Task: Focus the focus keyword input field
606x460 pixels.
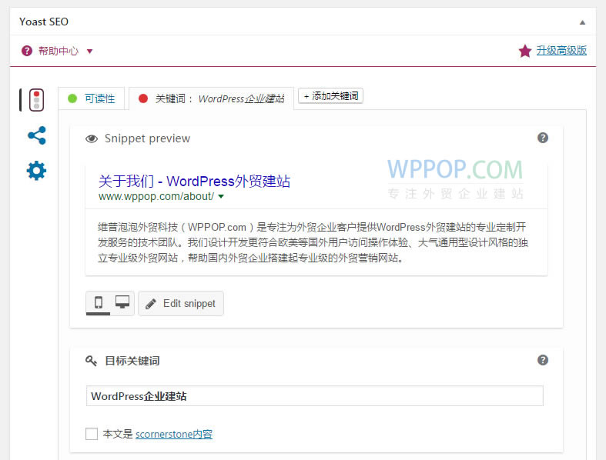Action: tap(315, 396)
